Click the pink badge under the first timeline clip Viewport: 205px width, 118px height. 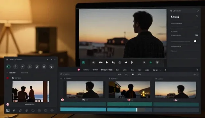tap(62, 100)
